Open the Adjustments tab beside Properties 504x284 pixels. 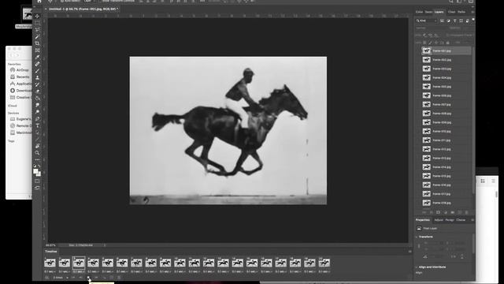click(439, 220)
